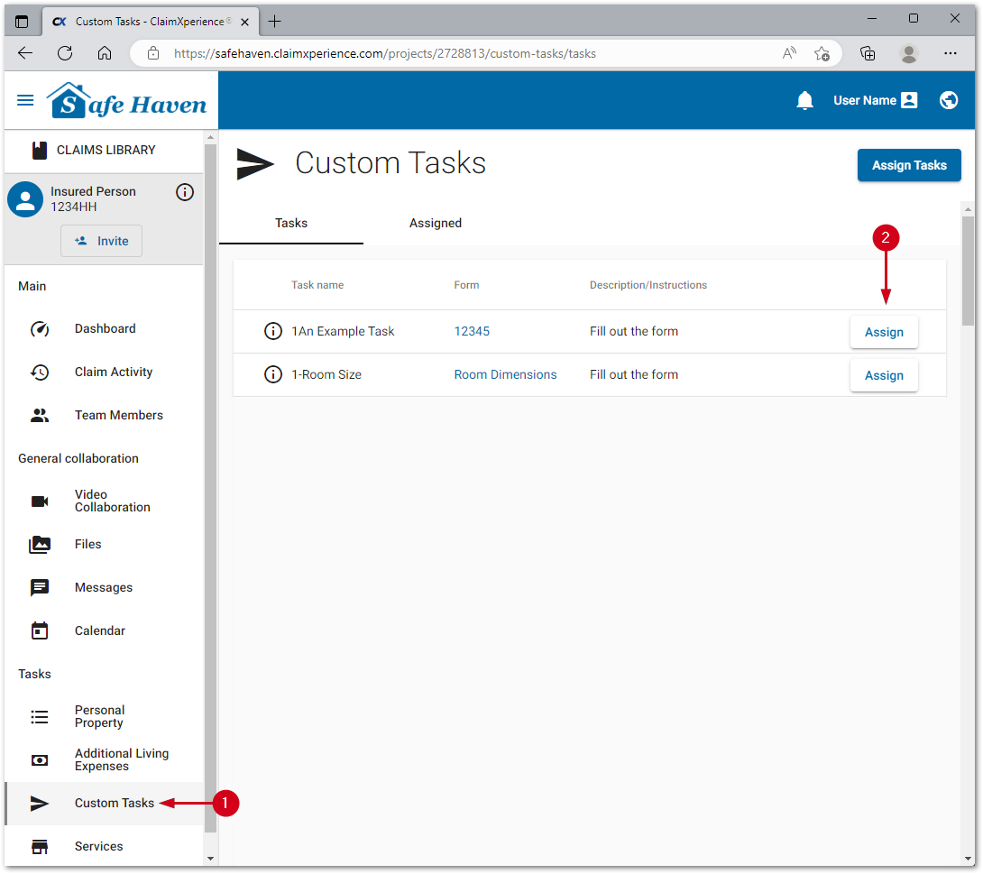Select the Files image icon
The height and width of the screenshot is (874, 983).
coord(40,544)
